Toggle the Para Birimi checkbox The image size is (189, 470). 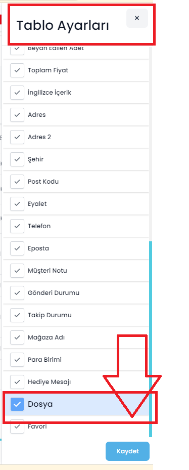(x=17, y=360)
